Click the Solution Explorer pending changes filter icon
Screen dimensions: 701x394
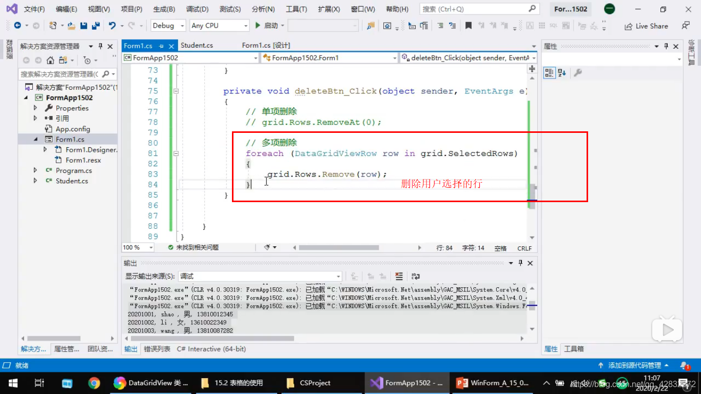87,60
